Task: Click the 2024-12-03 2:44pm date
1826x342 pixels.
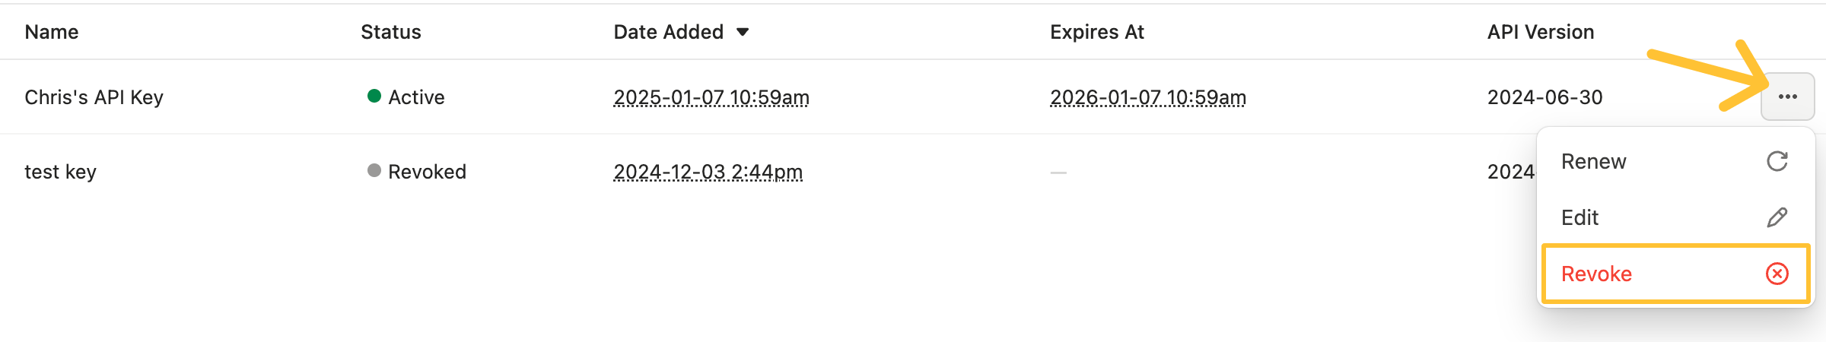Action: click(708, 172)
